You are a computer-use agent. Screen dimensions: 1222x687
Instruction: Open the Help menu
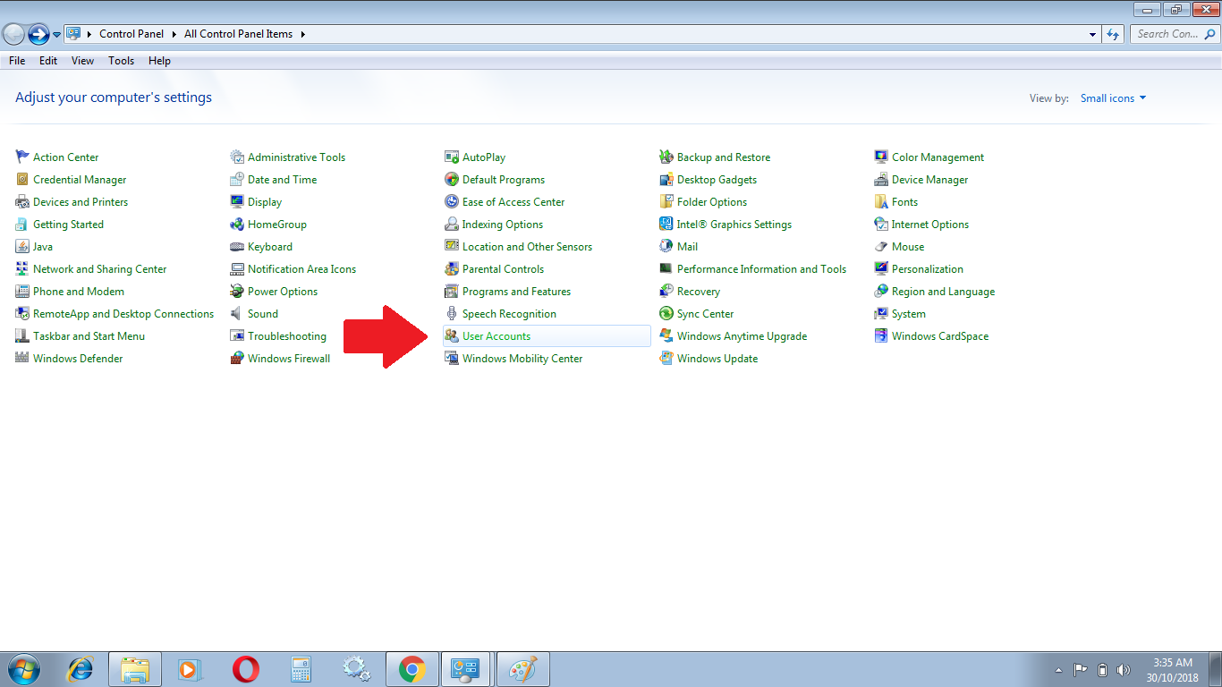tap(159, 61)
